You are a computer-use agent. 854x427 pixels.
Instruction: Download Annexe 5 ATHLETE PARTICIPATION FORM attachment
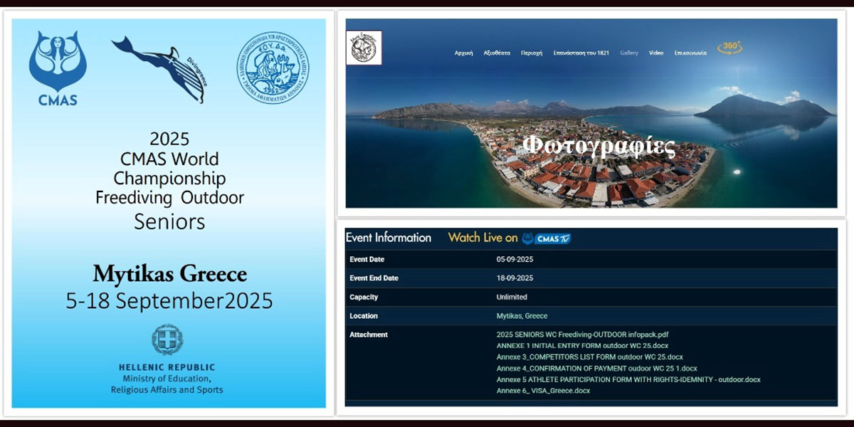click(628, 379)
